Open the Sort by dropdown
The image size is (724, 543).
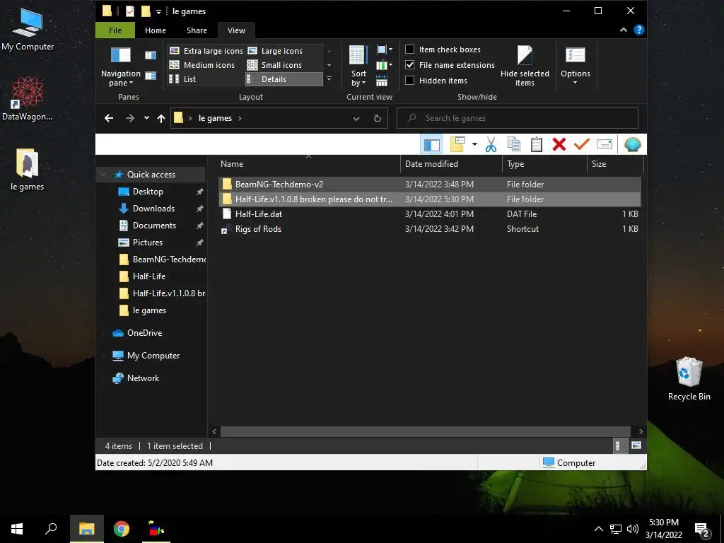[x=358, y=66]
